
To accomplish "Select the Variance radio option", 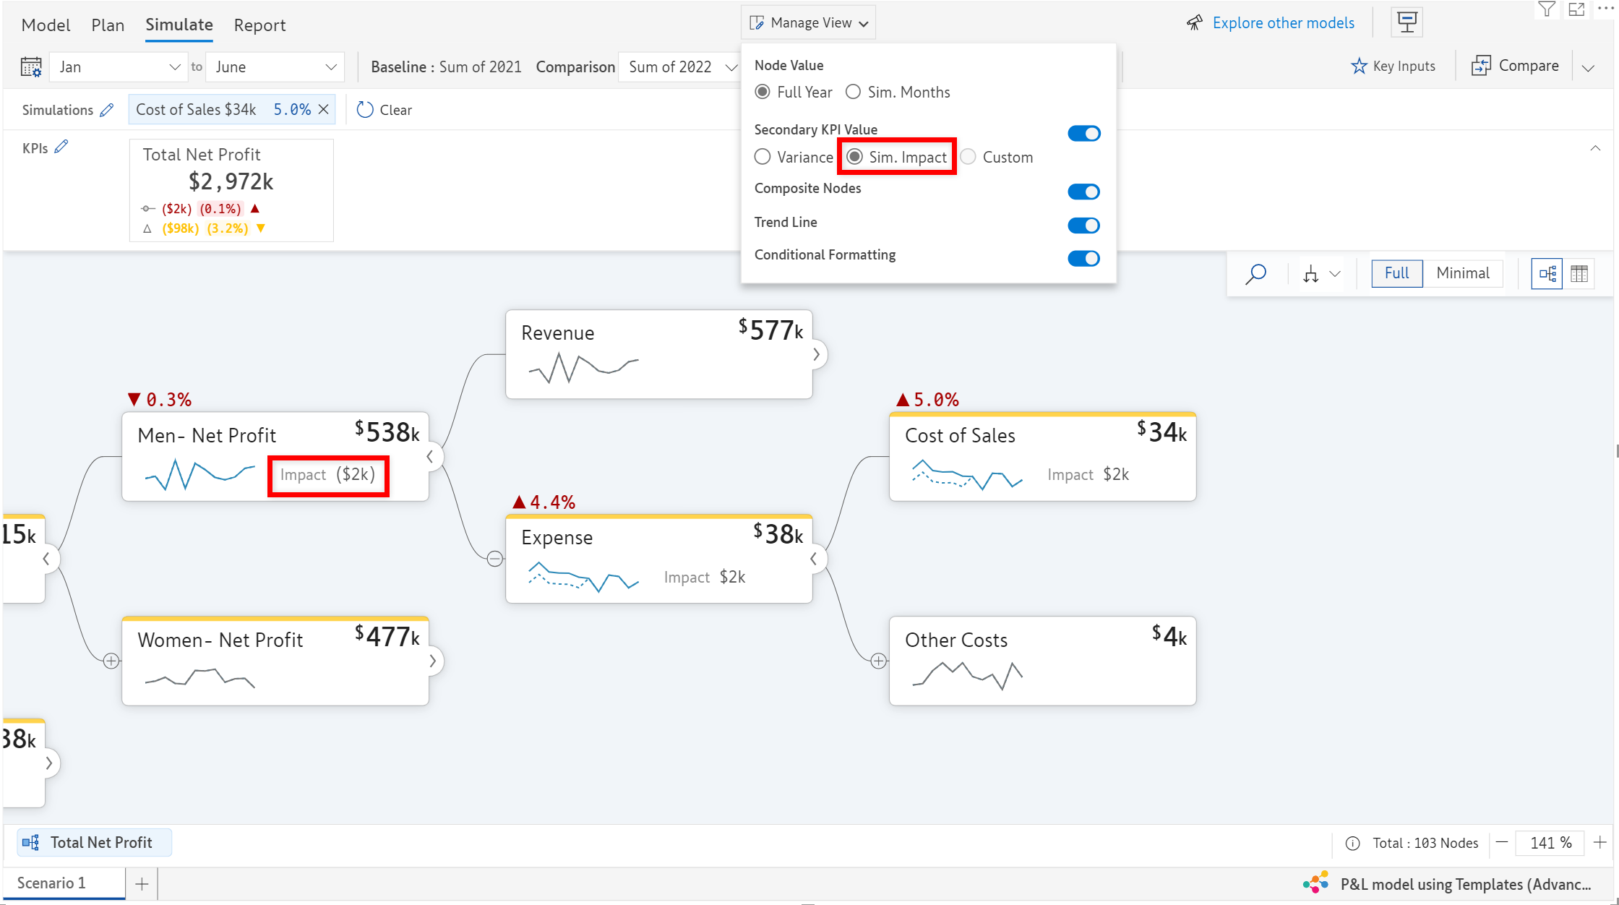I will tap(763, 157).
